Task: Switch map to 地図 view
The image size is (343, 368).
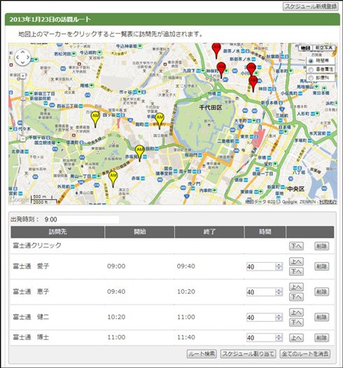Action: (x=305, y=48)
